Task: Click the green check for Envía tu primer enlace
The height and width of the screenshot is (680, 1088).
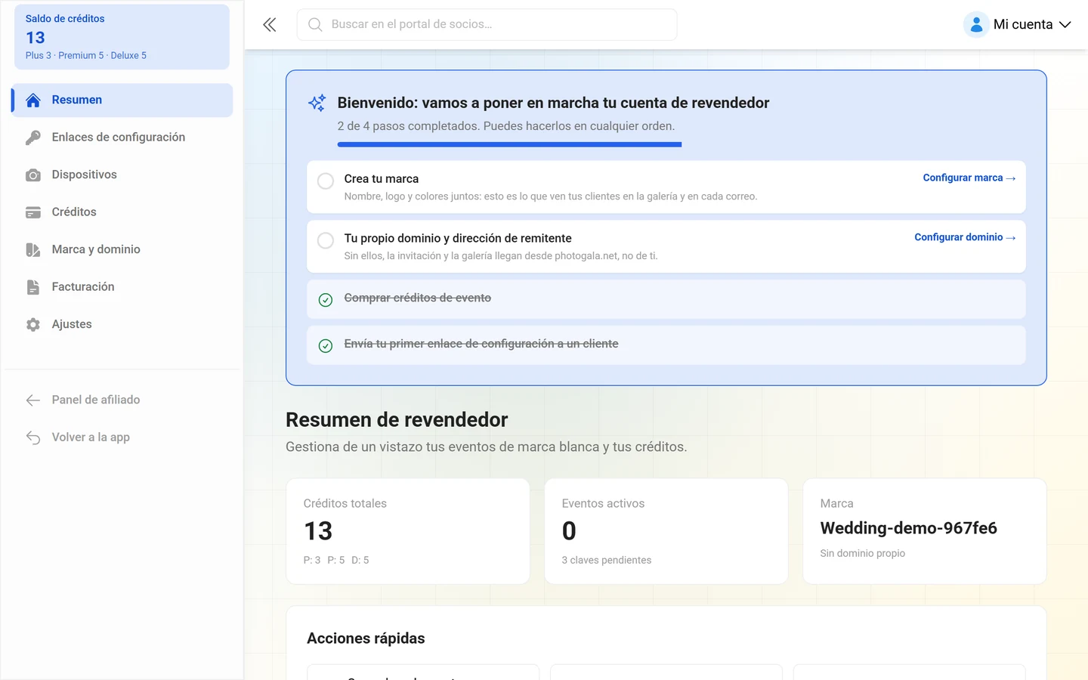Action: tap(326, 346)
